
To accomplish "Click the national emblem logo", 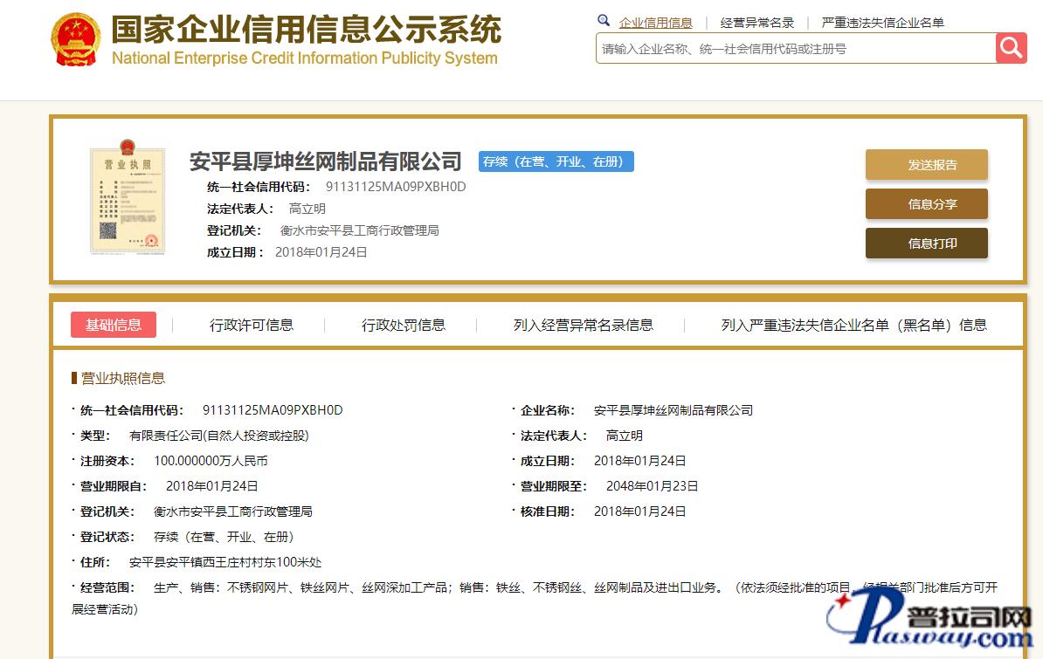I will click(x=76, y=40).
